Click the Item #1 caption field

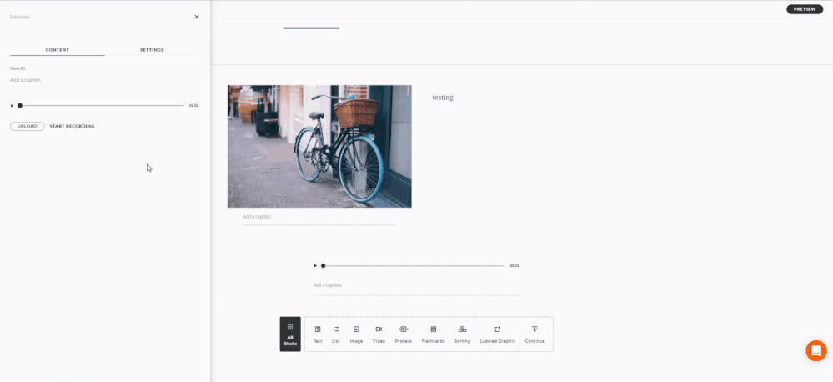tap(104, 80)
